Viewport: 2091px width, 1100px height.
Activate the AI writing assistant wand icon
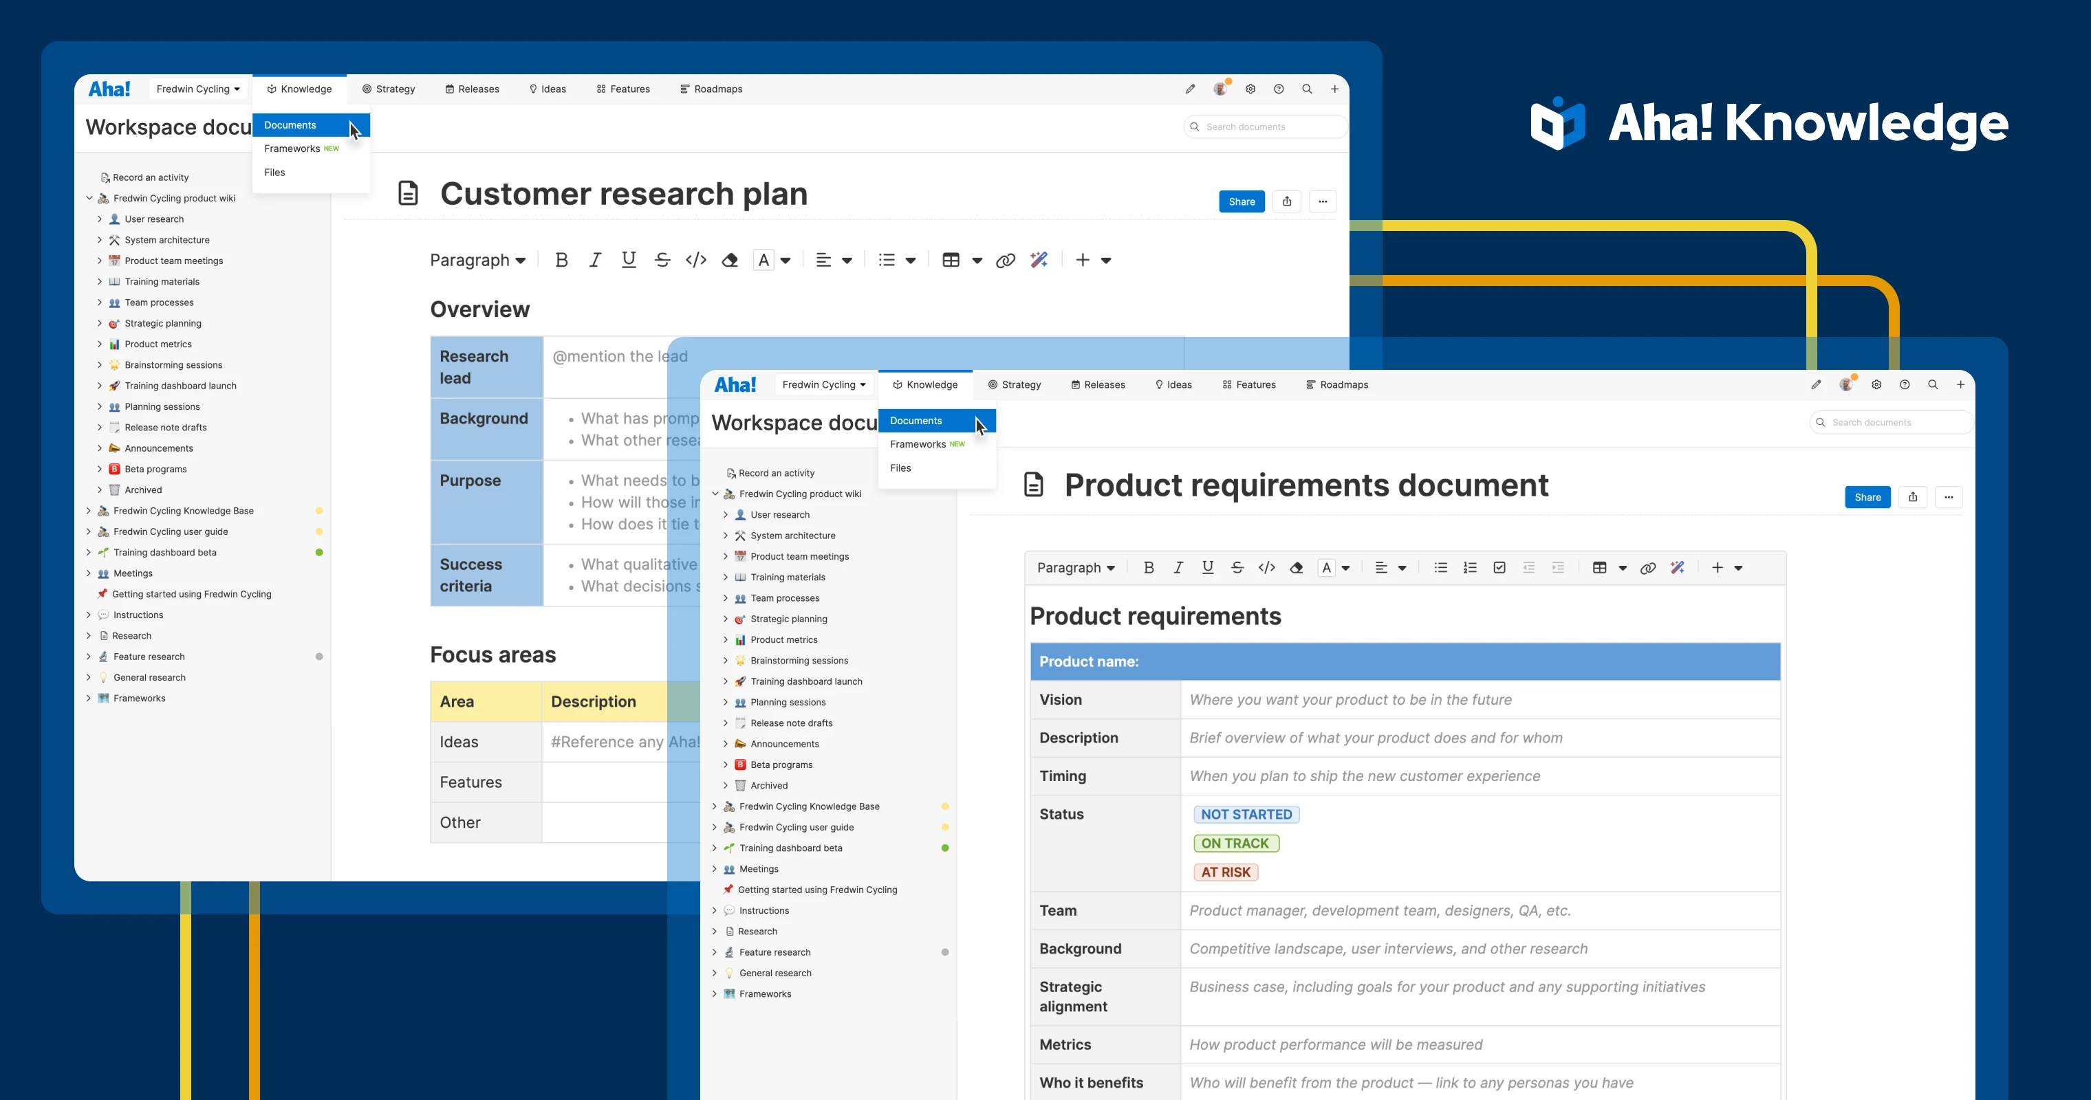[x=1039, y=260]
